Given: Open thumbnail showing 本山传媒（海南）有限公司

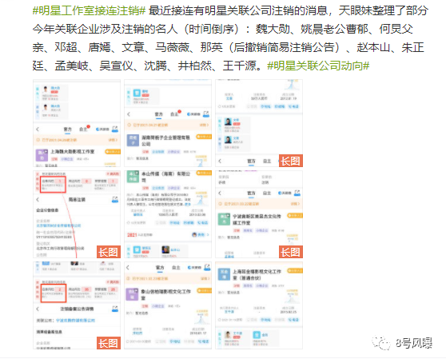Looking at the screenshot, I should tap(168, 214).
